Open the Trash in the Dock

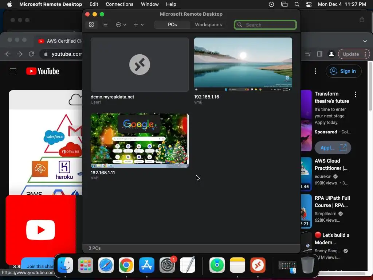(x=308, y=265)
